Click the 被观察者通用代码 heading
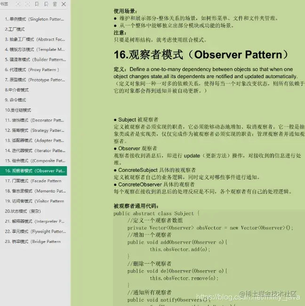The width and height of the screenshot is (305, 306). (136, 206)
